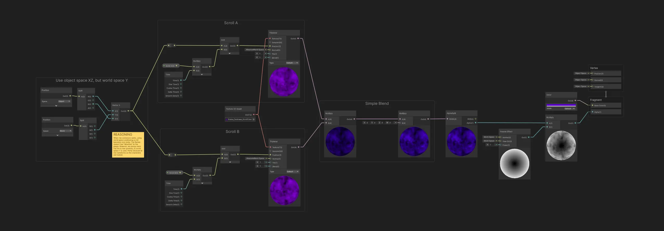Click the Texture 2D Asset Out(T2) port
The height and width of the screenshot is (231, 664).
[x=254, y=115]
